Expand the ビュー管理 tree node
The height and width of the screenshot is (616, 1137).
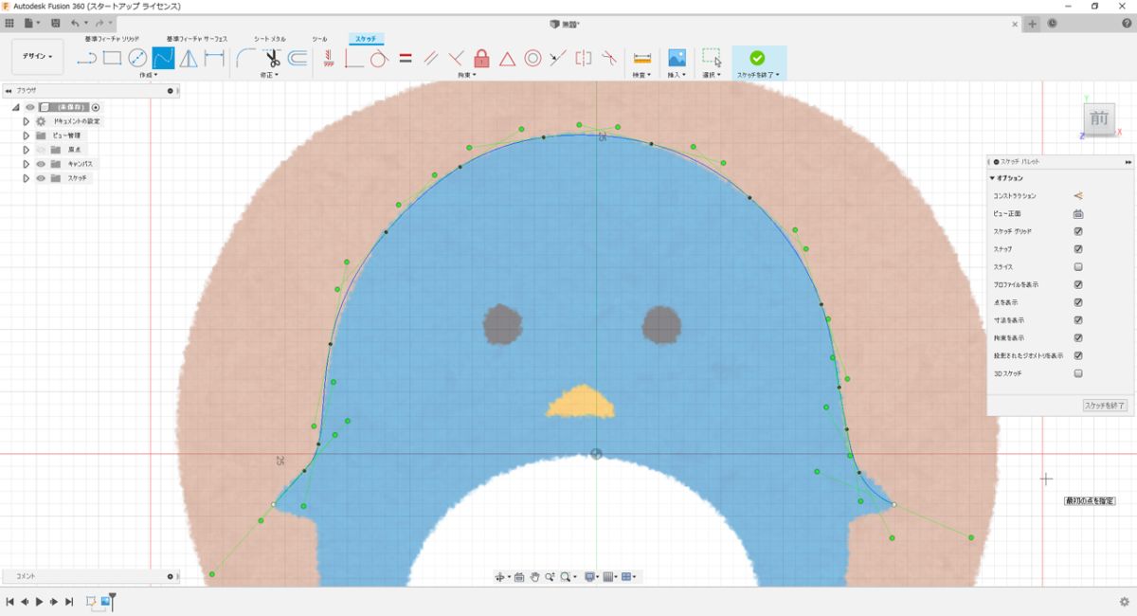pyautogui.click(x=27, y=136)
